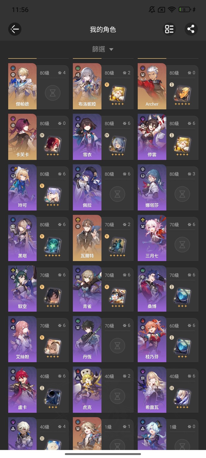206x458 pixels.
Task: Open 佩拉's empty light cone slot
Action: coord(117,194)
